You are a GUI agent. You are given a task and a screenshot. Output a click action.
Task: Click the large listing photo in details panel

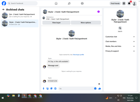(120, 14)
